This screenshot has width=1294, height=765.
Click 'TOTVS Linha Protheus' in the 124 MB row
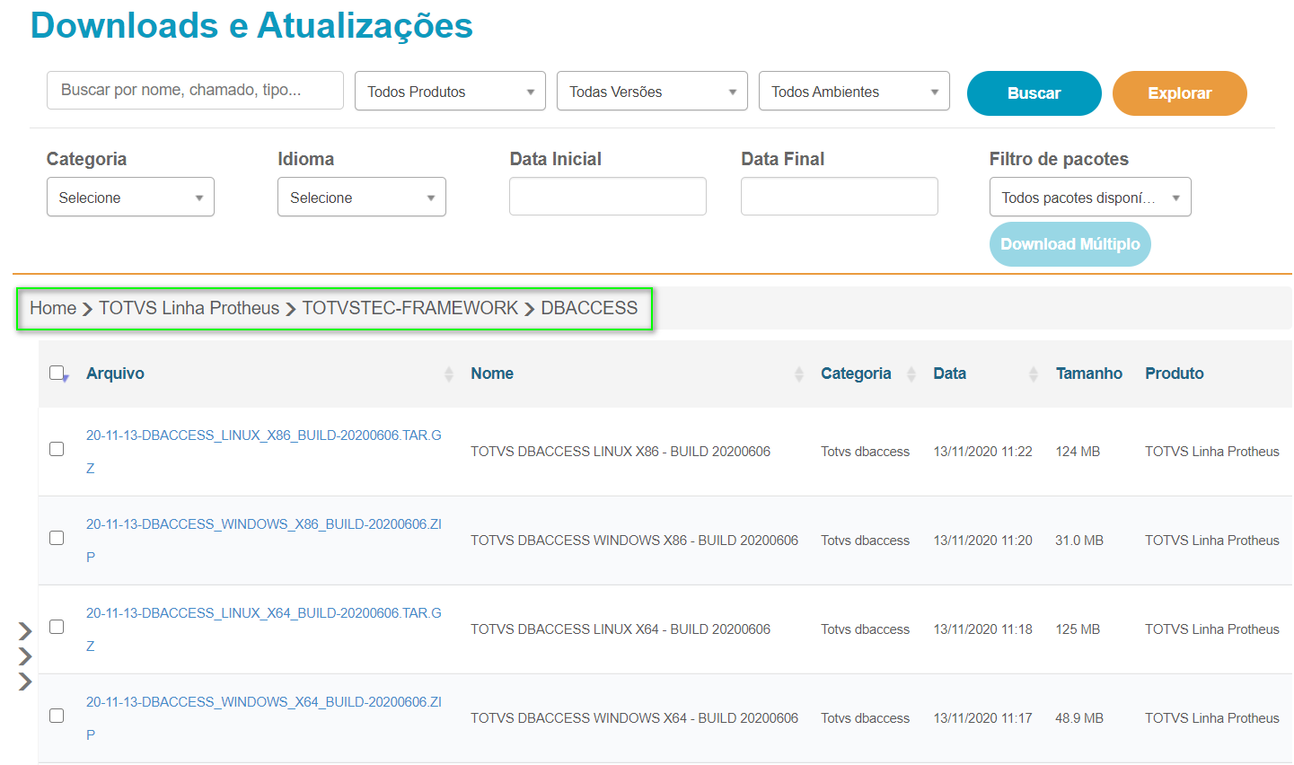click(1212, 452)
